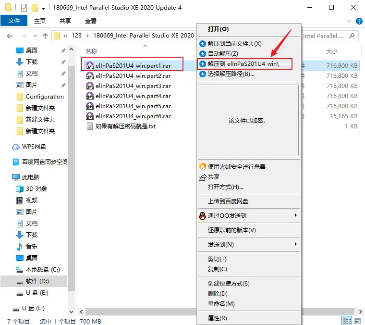365x325 pixels.
Task: Expand 发送到(N) submenu arrow
Action: pyautogui.click(x=296, y=244)
